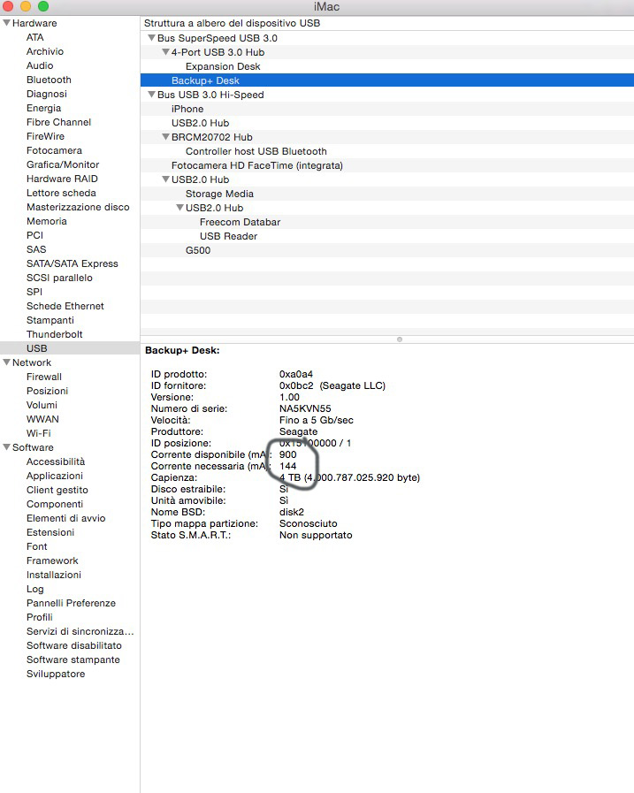The image size is (634, 793).
Task: Select ATA in the sidebar
Action: pos(34,37)
